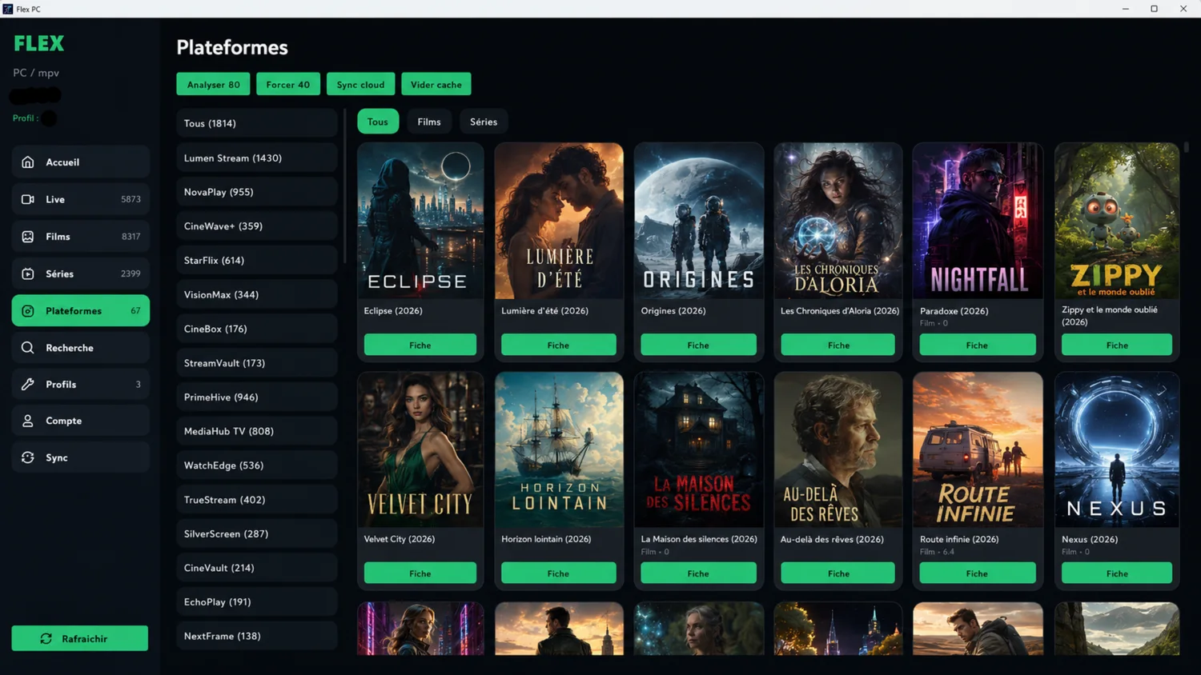Click the FLEX logo
Image resolution: width=1201 pixels, height=675 pixels.
click(x=38, y=43)
